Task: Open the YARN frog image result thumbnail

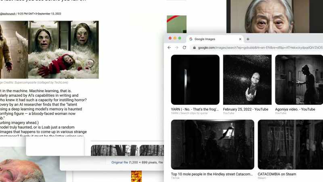Action: (x=195, y=80)
